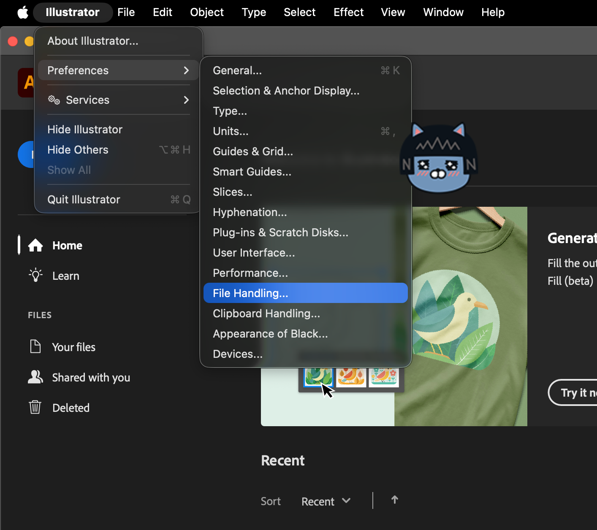Select the flower bird thumbnail variation

pos(384,377)
